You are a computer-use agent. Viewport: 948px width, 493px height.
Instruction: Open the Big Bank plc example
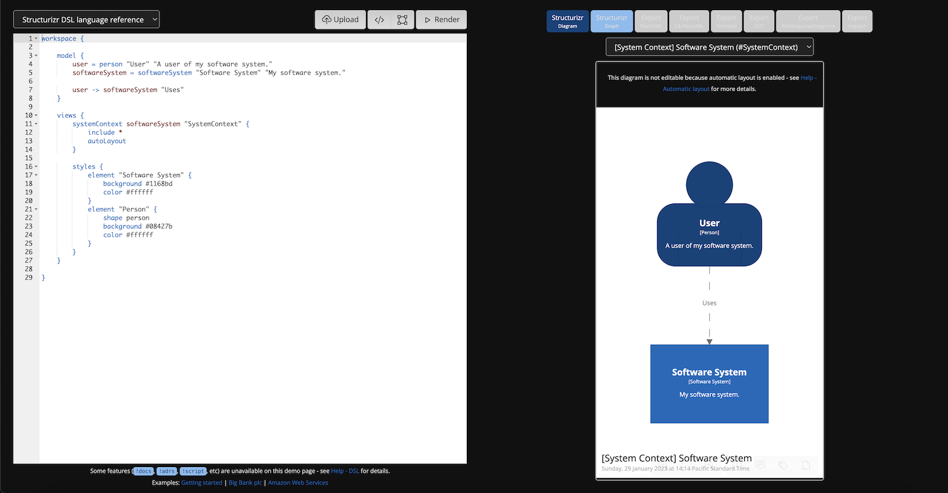245,483
